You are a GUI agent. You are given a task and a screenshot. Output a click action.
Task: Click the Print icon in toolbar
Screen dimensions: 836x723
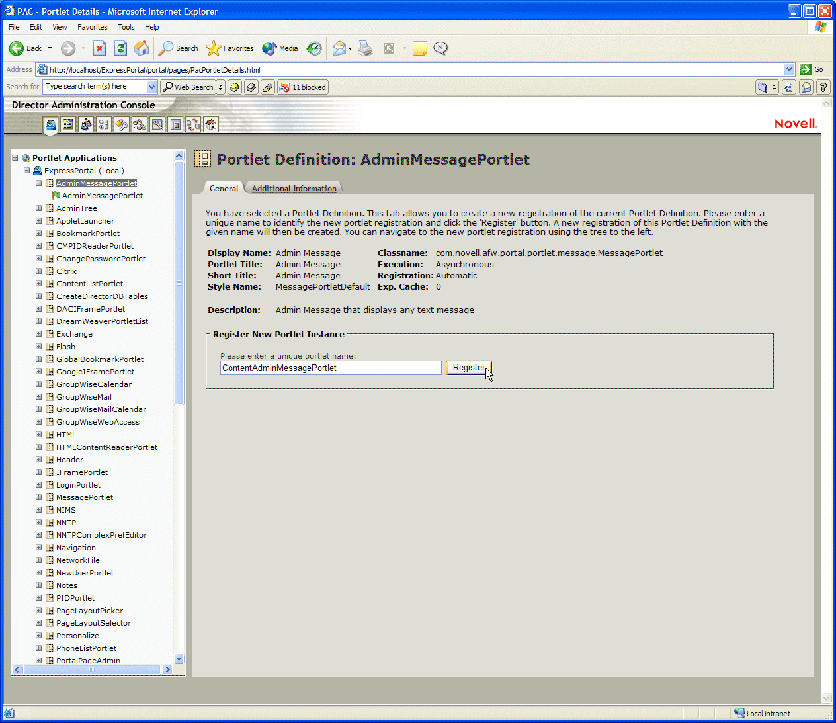tap(365, 48)
